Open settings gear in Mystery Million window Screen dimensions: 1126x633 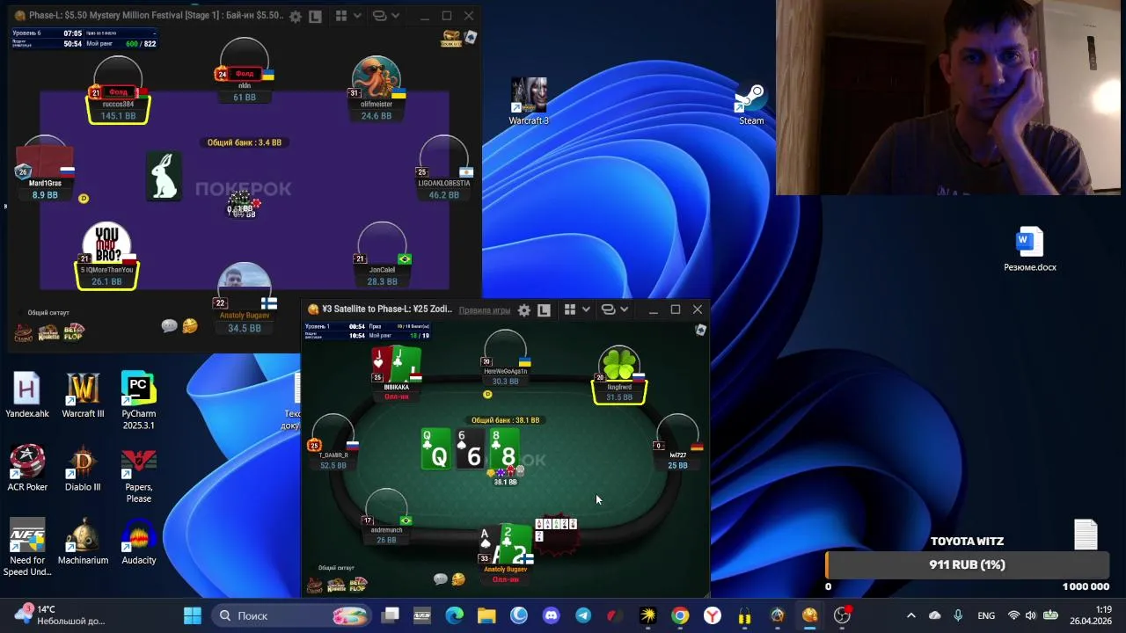[x=296, y=17]
